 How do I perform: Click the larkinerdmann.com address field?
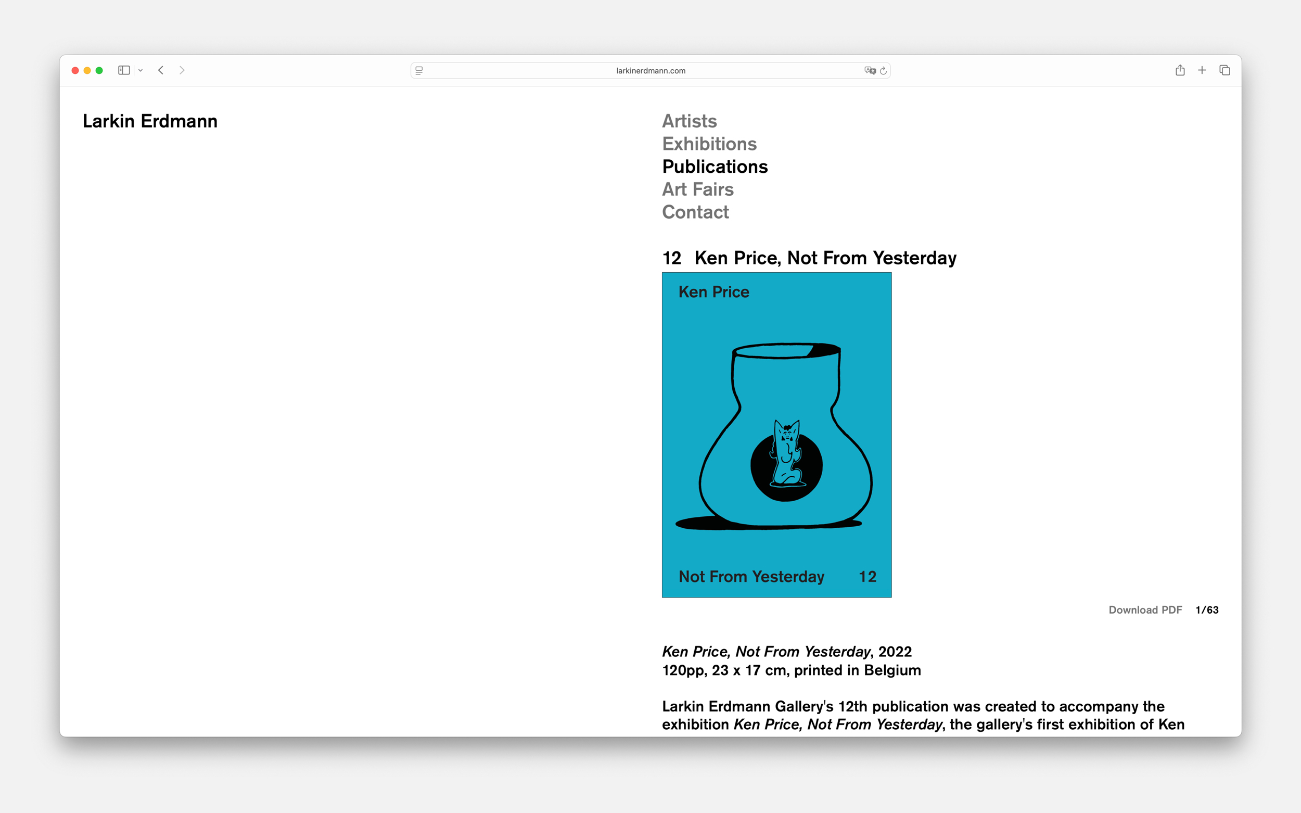650,70
